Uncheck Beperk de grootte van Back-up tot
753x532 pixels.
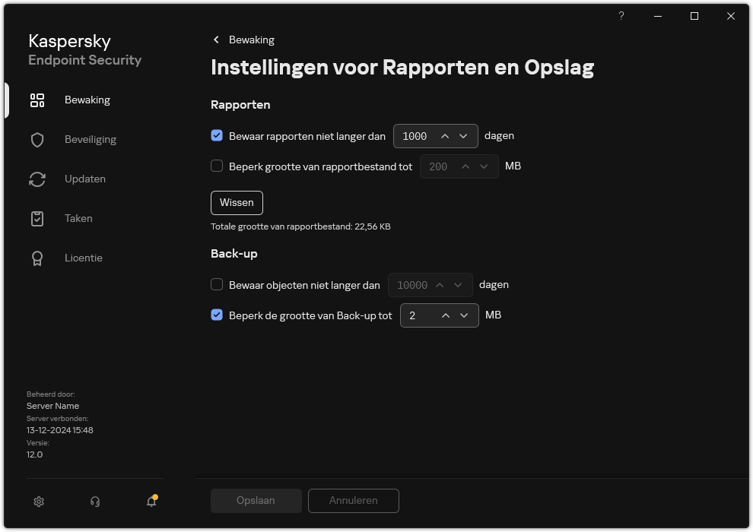click(x=217, y=315)
